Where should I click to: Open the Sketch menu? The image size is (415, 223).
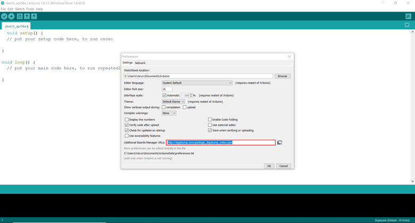[20, 9]
